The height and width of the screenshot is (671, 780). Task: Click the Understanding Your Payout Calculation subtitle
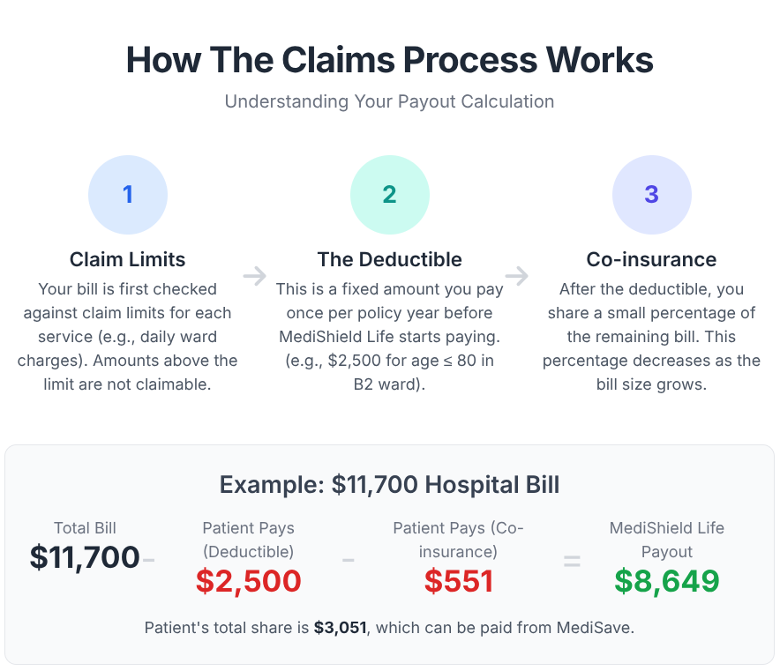(x=390, y=101)
